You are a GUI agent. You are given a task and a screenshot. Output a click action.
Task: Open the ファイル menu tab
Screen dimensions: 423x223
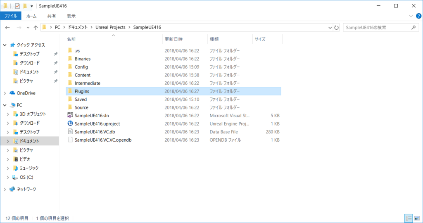[11, 16]
